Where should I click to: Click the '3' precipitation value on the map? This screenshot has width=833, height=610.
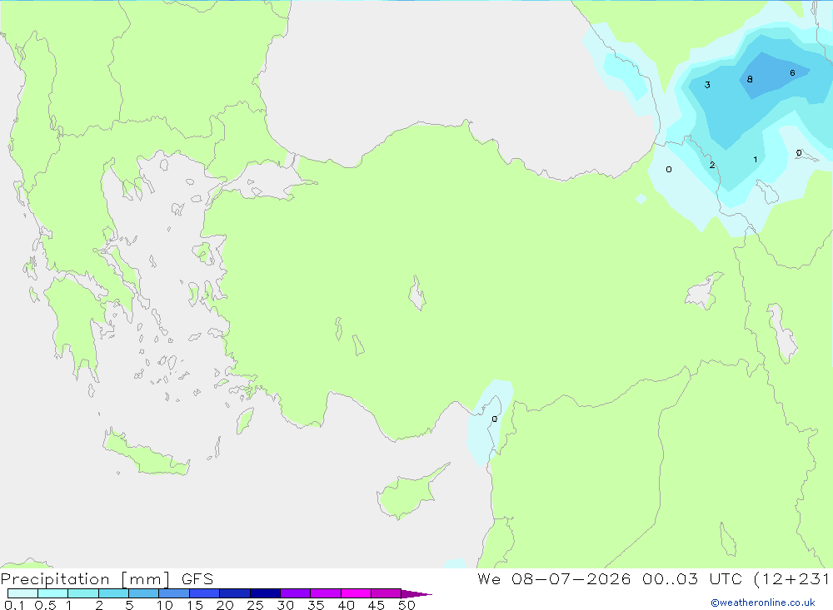pyautogui.click(x=707, y=85)
